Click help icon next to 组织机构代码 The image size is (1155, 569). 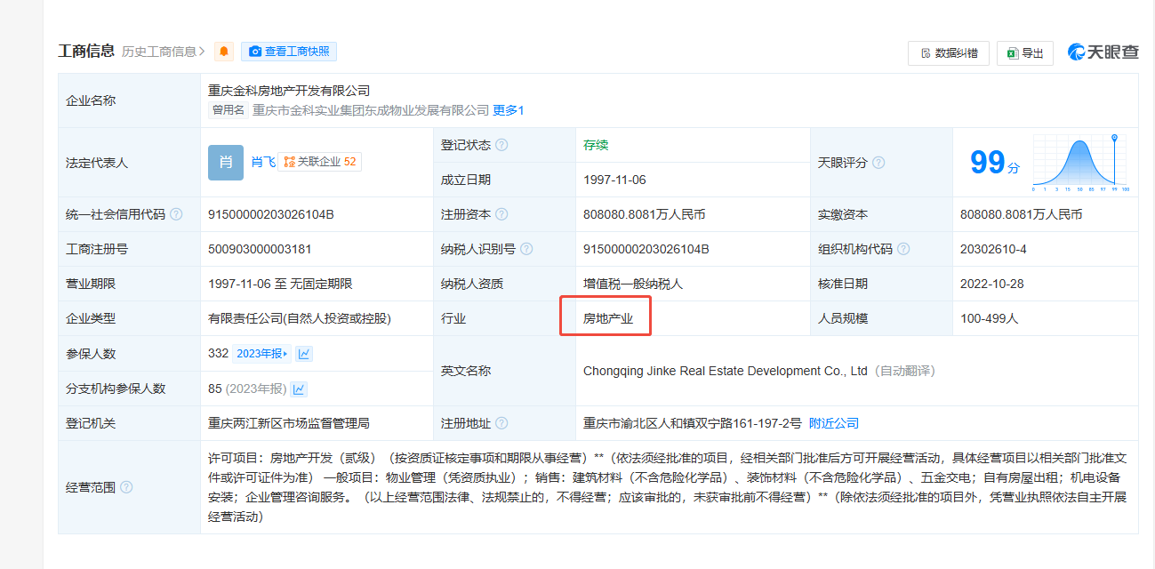pos(903,249)
